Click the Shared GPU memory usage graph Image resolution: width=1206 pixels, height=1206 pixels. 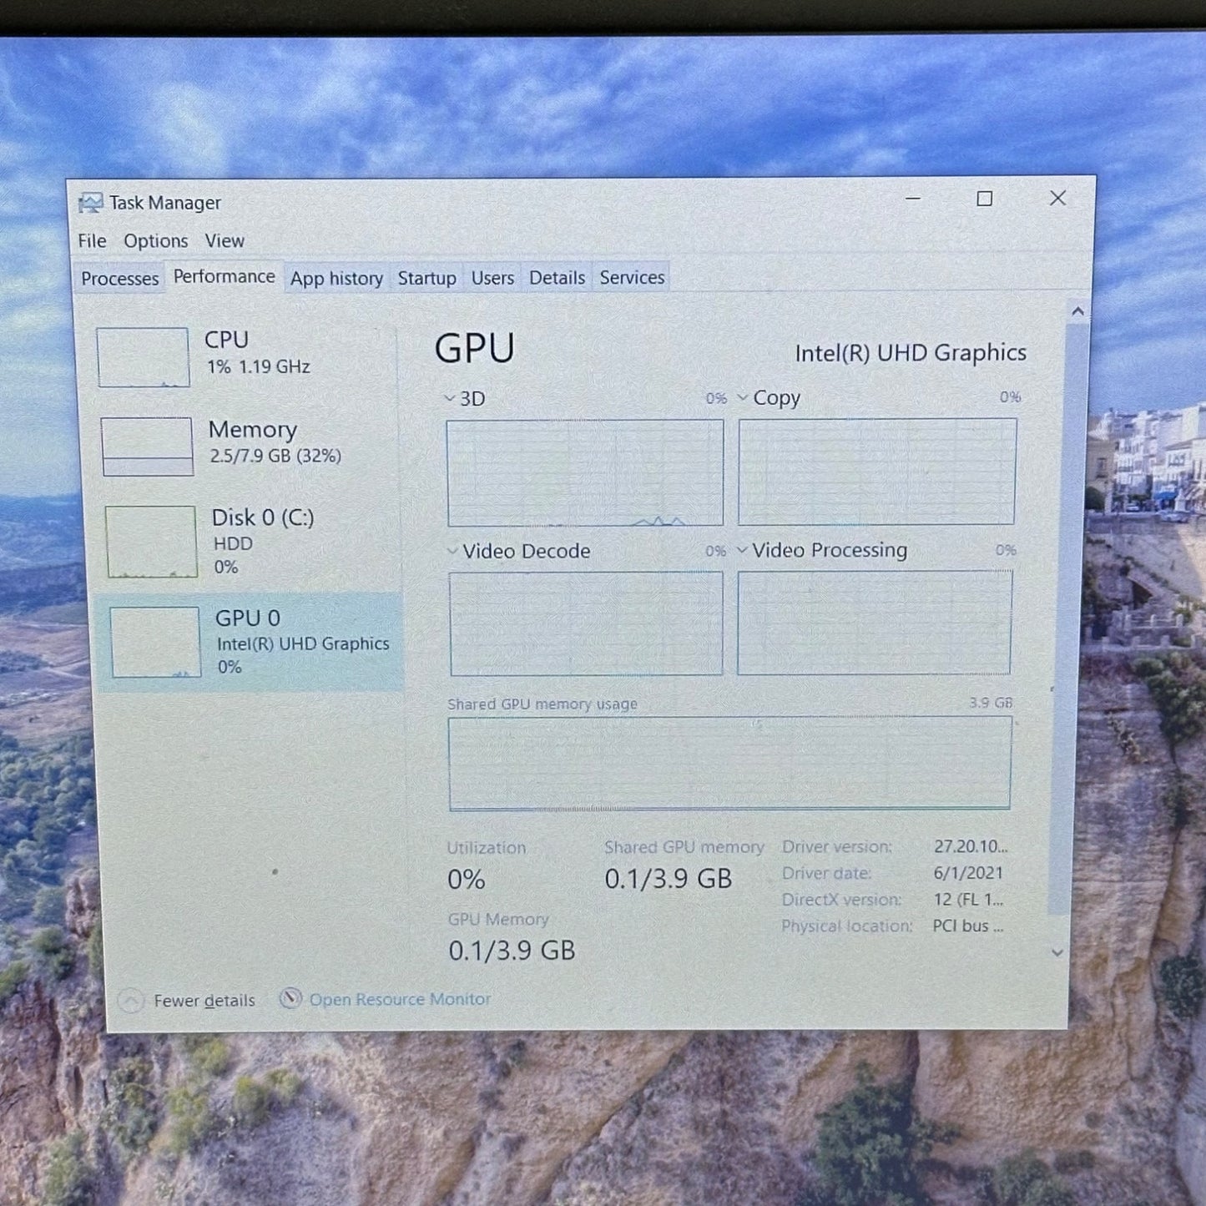[x=729, y=763]
